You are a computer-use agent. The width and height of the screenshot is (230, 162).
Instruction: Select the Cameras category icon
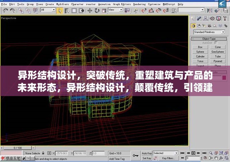[x=210, y=26]
